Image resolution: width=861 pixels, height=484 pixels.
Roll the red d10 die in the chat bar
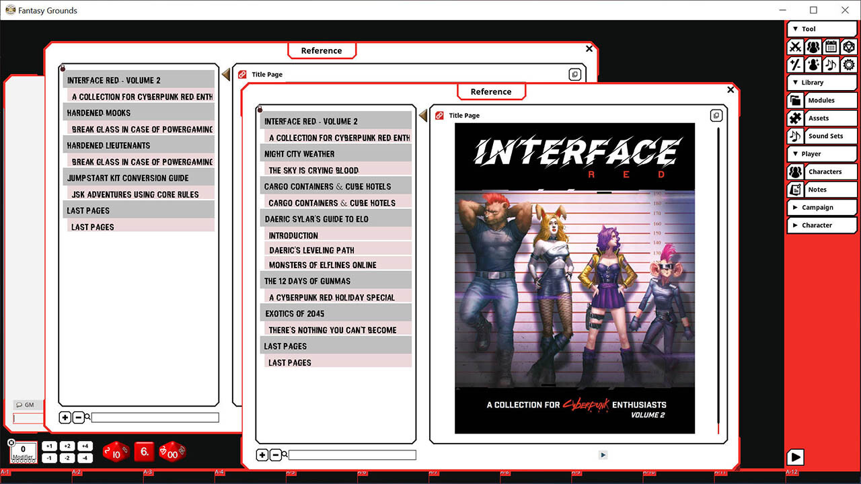click(116, 452)
